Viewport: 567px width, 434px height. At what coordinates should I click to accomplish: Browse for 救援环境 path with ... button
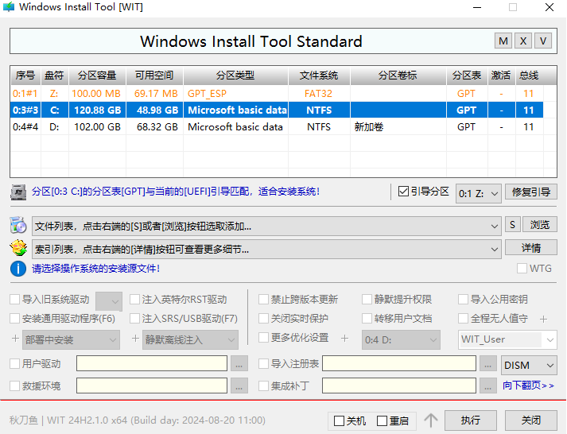tap(239, 386)
